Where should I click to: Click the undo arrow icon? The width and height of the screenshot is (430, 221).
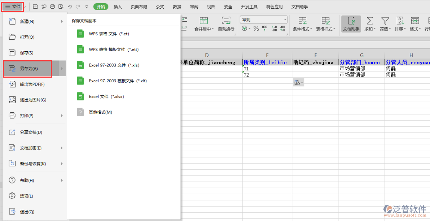[x=70, y=6]
